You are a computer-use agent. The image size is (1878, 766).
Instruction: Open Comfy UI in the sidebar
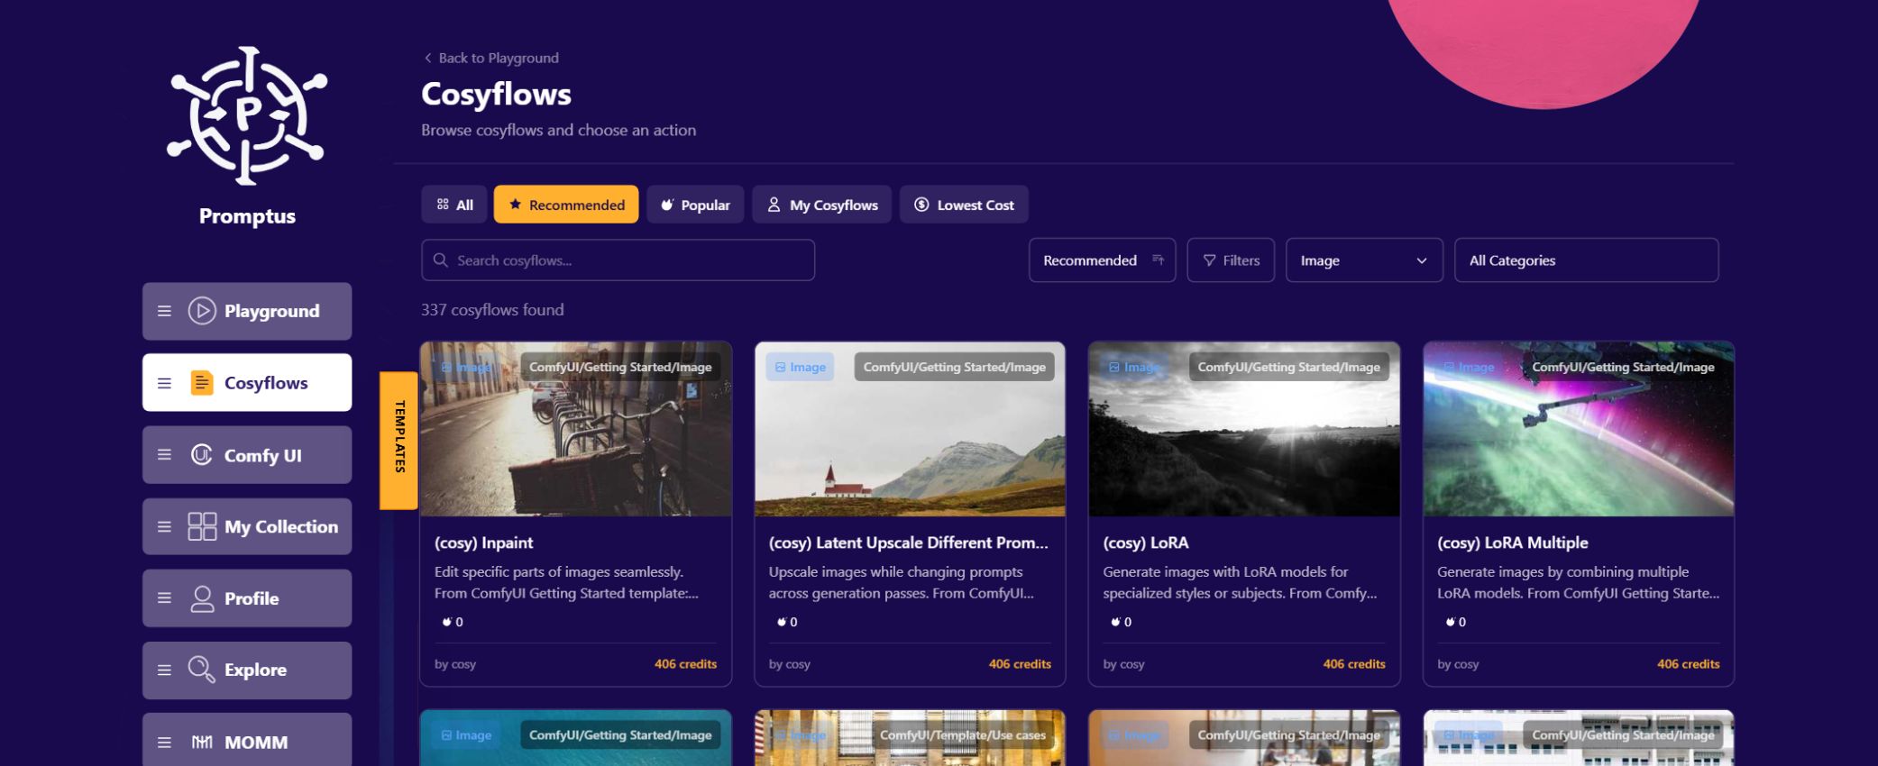247,455
